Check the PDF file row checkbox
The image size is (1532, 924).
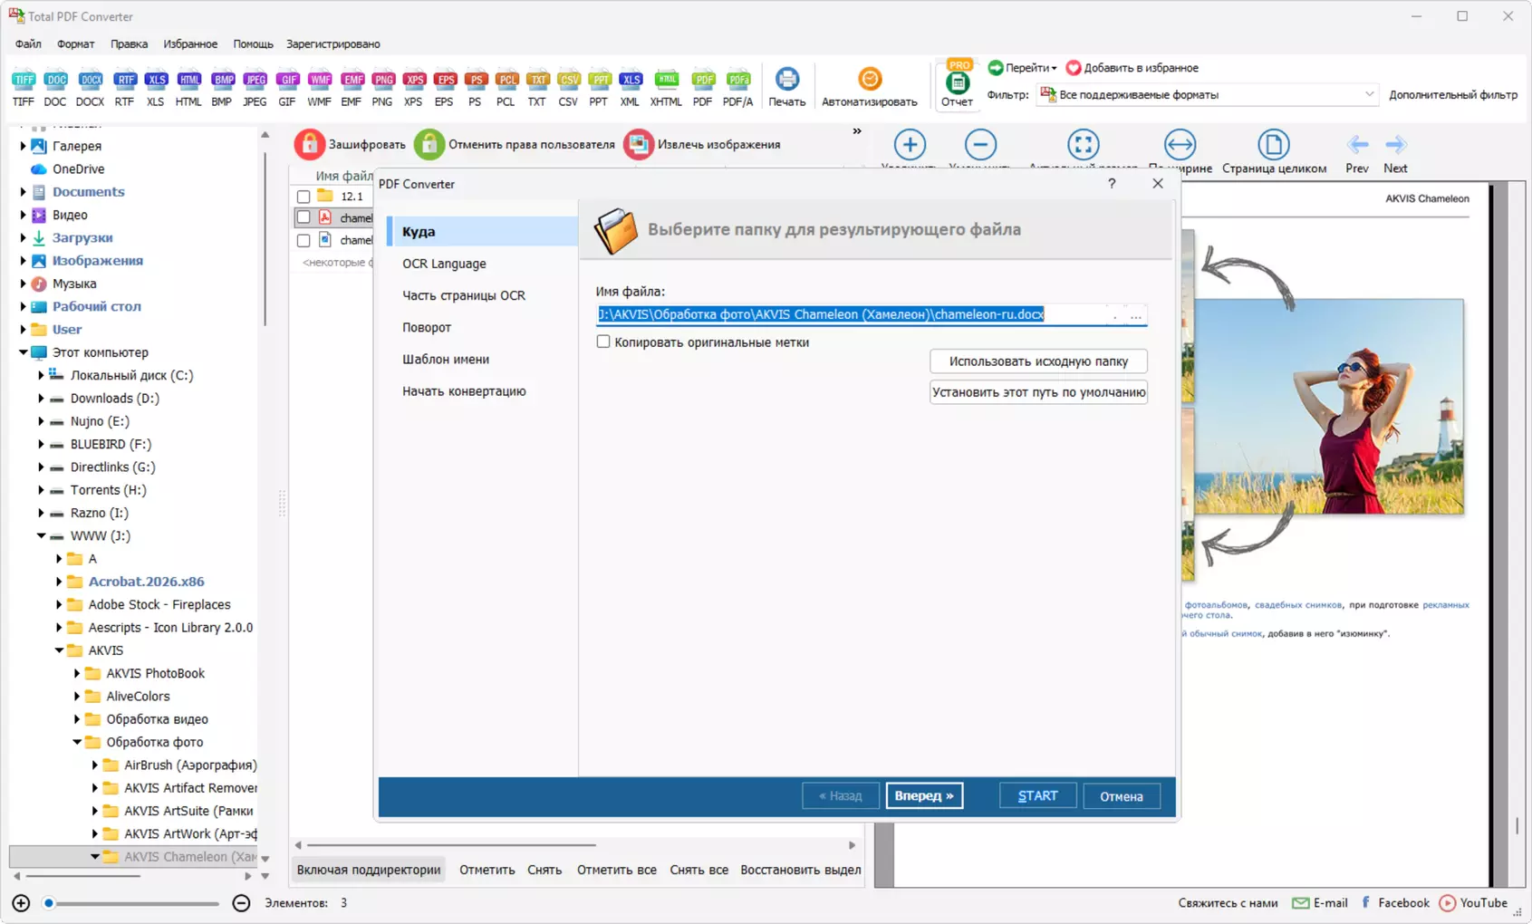[x=304, y=217]
